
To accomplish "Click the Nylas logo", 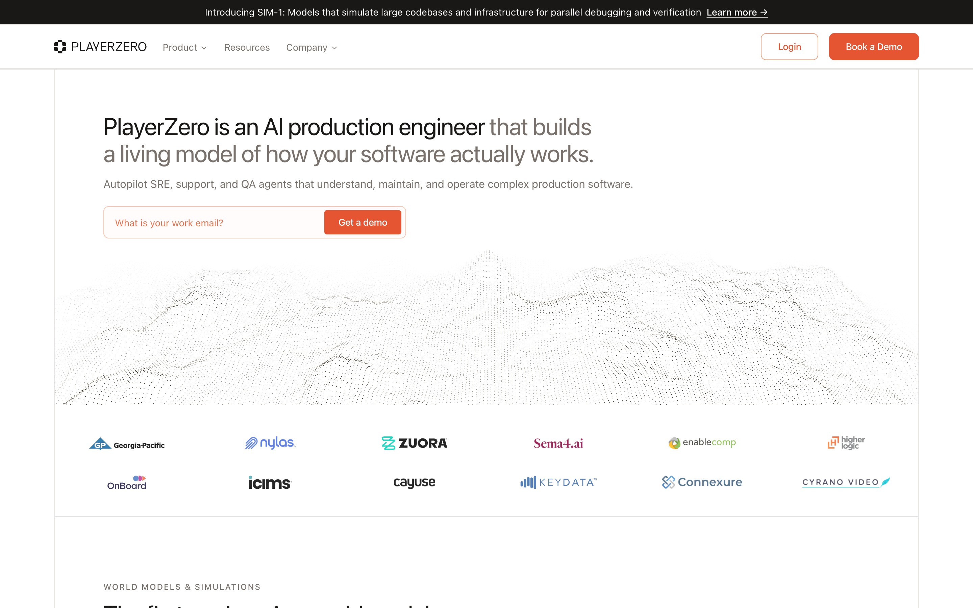I will click(270, 443).
